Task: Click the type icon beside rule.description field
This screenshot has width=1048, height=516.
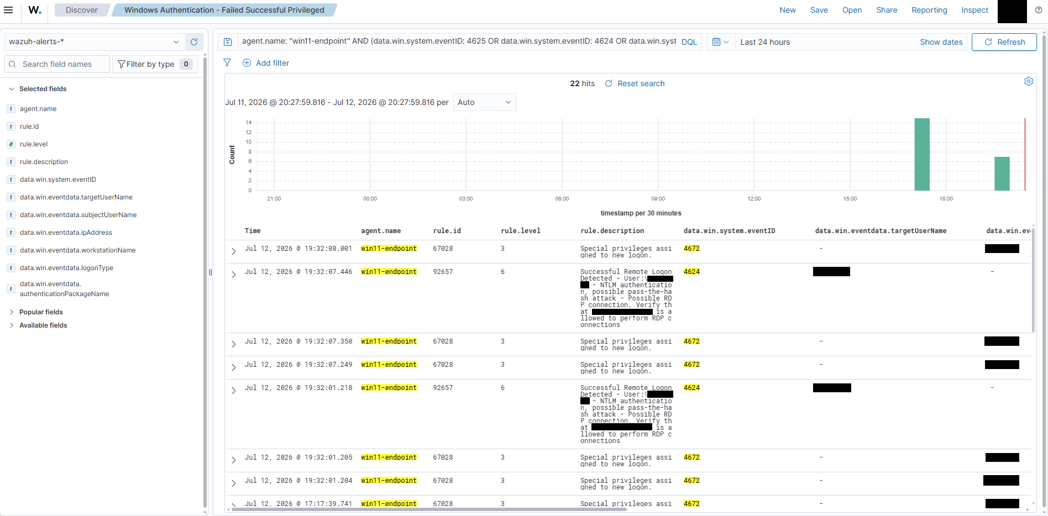Action: coord(11,162)
